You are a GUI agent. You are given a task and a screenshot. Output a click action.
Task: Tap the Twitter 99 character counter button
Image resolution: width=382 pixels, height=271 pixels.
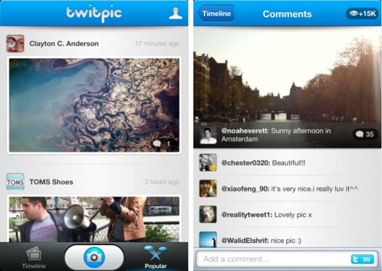362,259
